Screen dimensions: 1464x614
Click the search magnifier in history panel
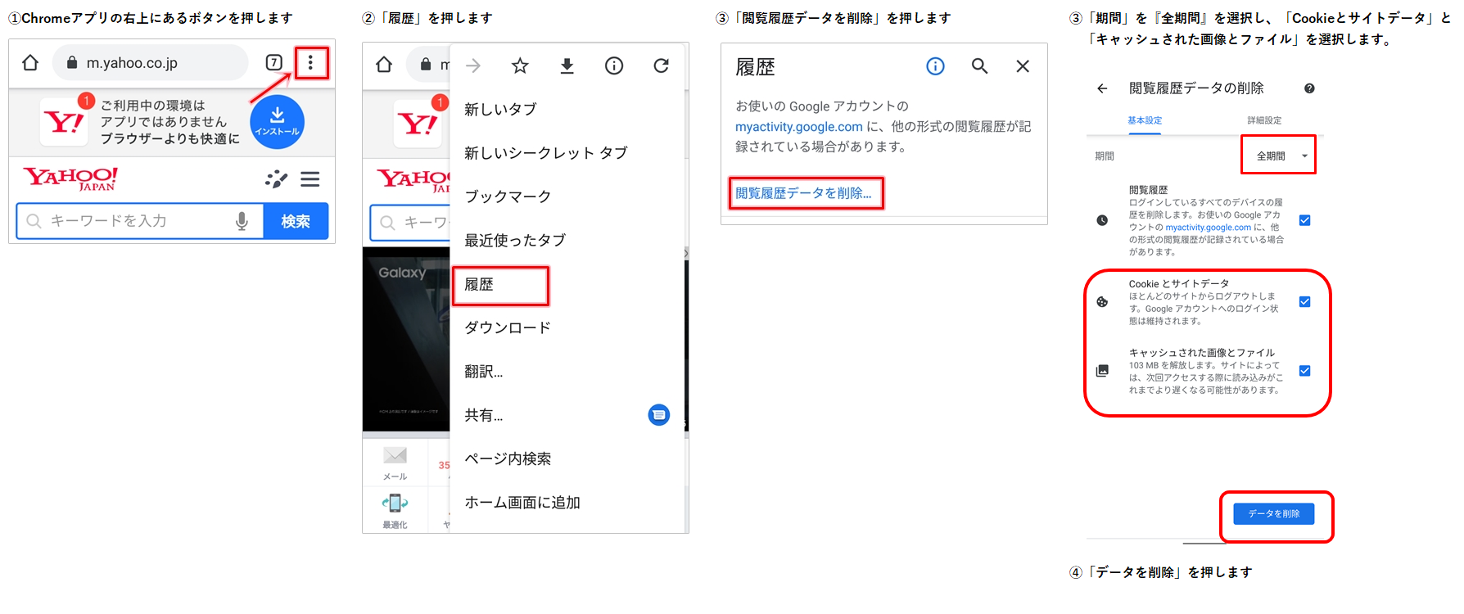coord(979,66)
